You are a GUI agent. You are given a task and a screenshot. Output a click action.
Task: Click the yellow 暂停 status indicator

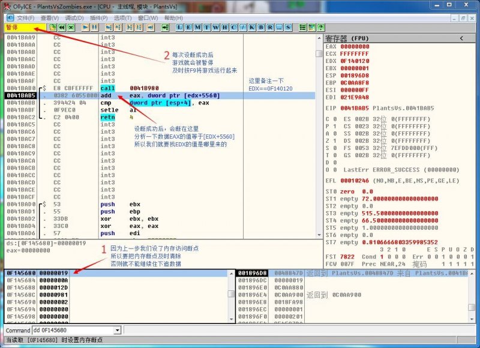[25, 28]
